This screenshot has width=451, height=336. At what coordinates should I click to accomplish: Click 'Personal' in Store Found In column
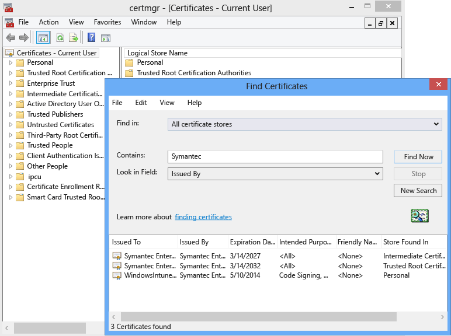[x=396, y=275]
